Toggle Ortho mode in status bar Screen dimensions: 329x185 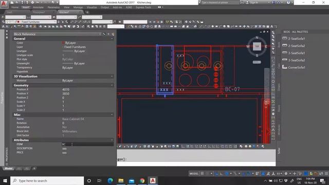222,174
